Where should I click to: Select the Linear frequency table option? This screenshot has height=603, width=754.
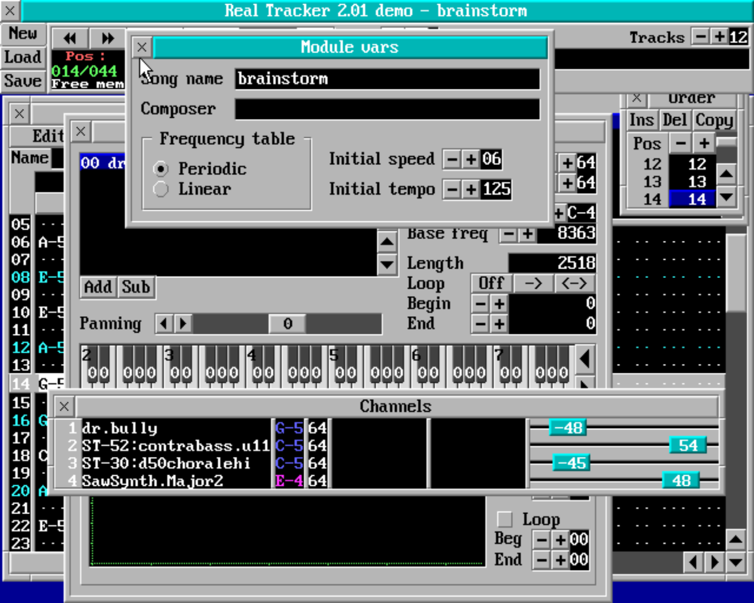pyautogui.click(x=161, y=189)
